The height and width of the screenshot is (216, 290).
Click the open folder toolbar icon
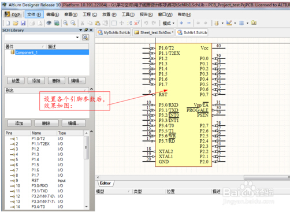(x=16, y=23)
